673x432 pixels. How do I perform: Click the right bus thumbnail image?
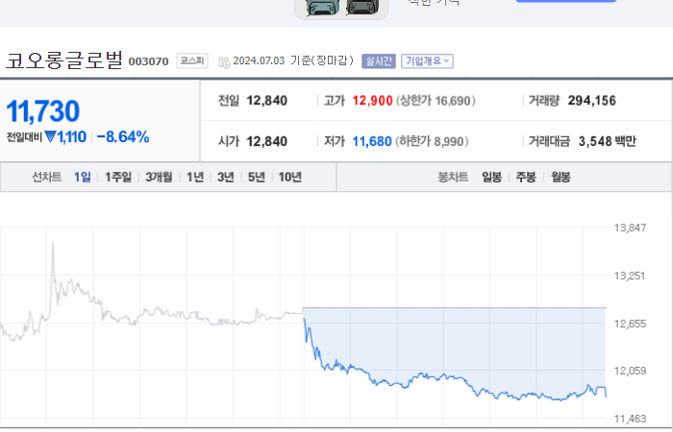click(x=363, y=7)
